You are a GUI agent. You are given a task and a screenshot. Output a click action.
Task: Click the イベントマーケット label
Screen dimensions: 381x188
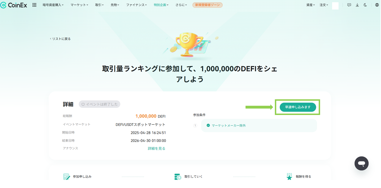[77, 124]
